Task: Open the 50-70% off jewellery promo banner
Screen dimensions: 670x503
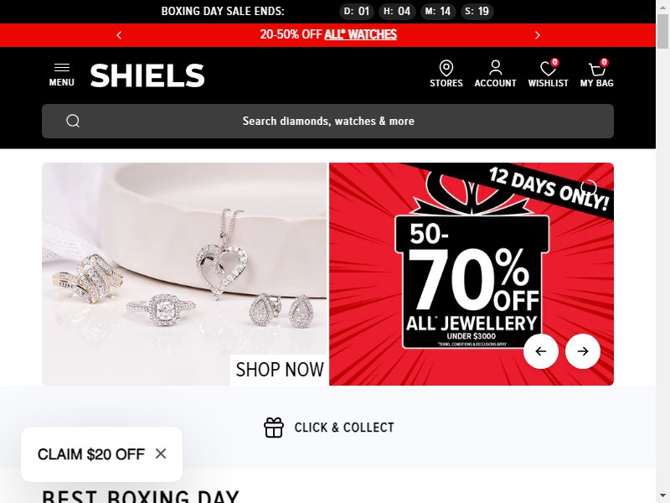Action: pyautogui.click(x=472, y=274)
